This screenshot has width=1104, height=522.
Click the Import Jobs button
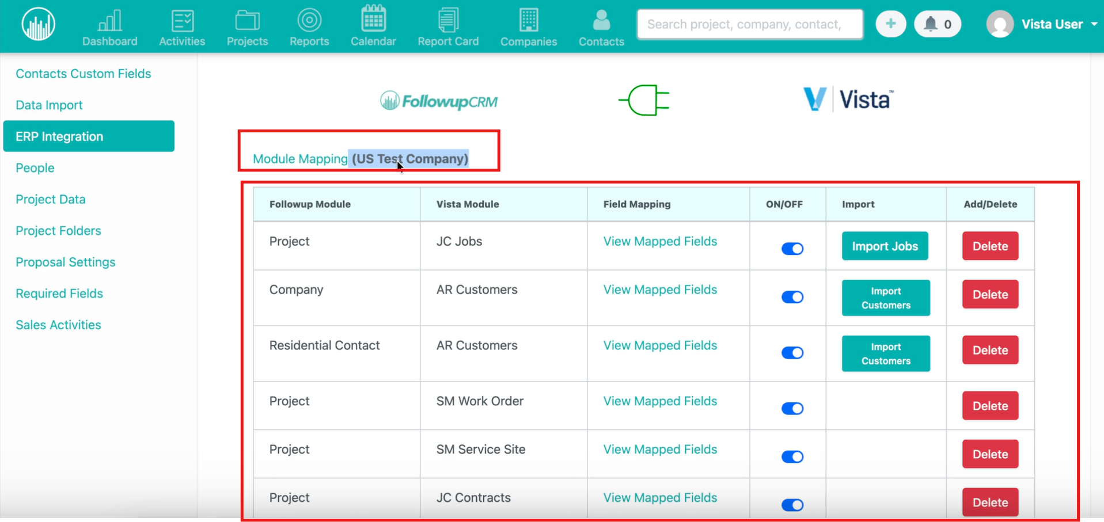885,246
